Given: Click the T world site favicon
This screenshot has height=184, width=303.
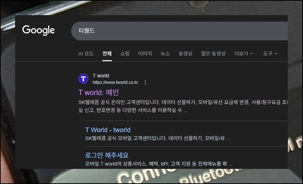Looking at the screenshot, I should 83,79.
